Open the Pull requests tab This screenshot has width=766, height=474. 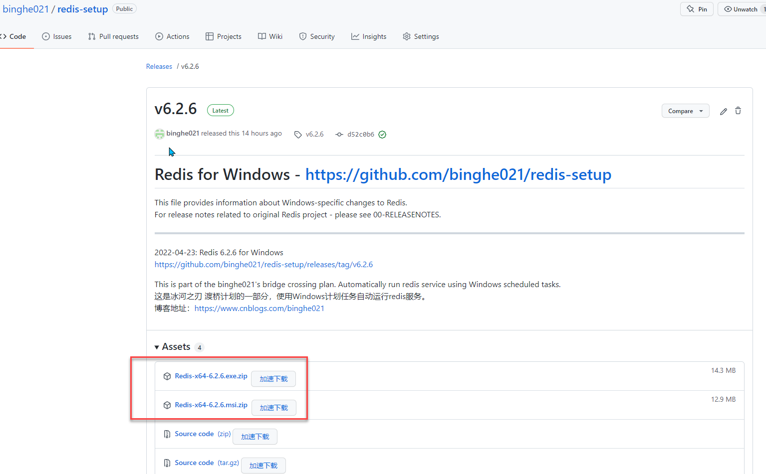tap(113, 36)
